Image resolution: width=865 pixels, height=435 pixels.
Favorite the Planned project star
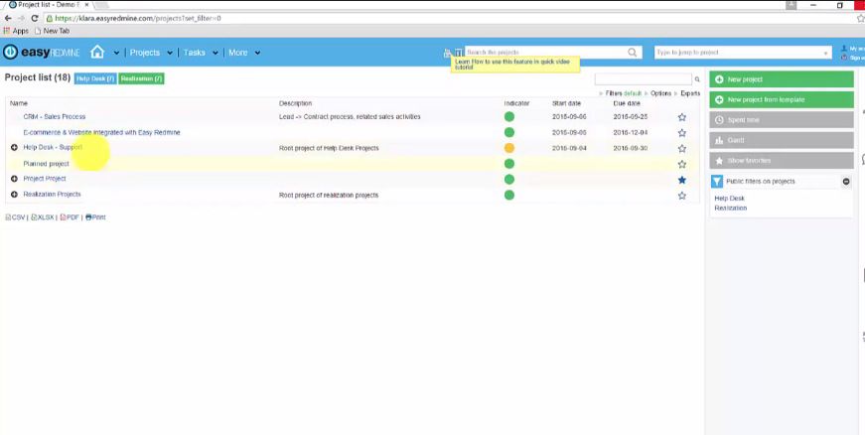[x=682, y=164]
